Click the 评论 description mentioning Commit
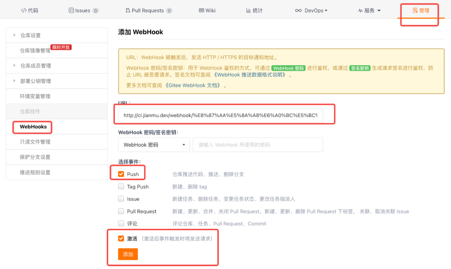Viewport: 451px width, 269px height. click(219, 224)
